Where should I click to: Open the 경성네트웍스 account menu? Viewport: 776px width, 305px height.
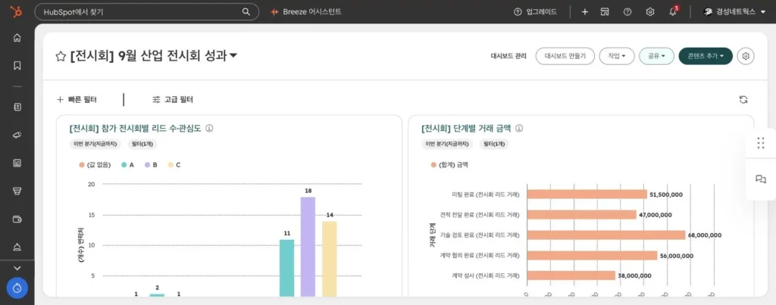[734, 12]
